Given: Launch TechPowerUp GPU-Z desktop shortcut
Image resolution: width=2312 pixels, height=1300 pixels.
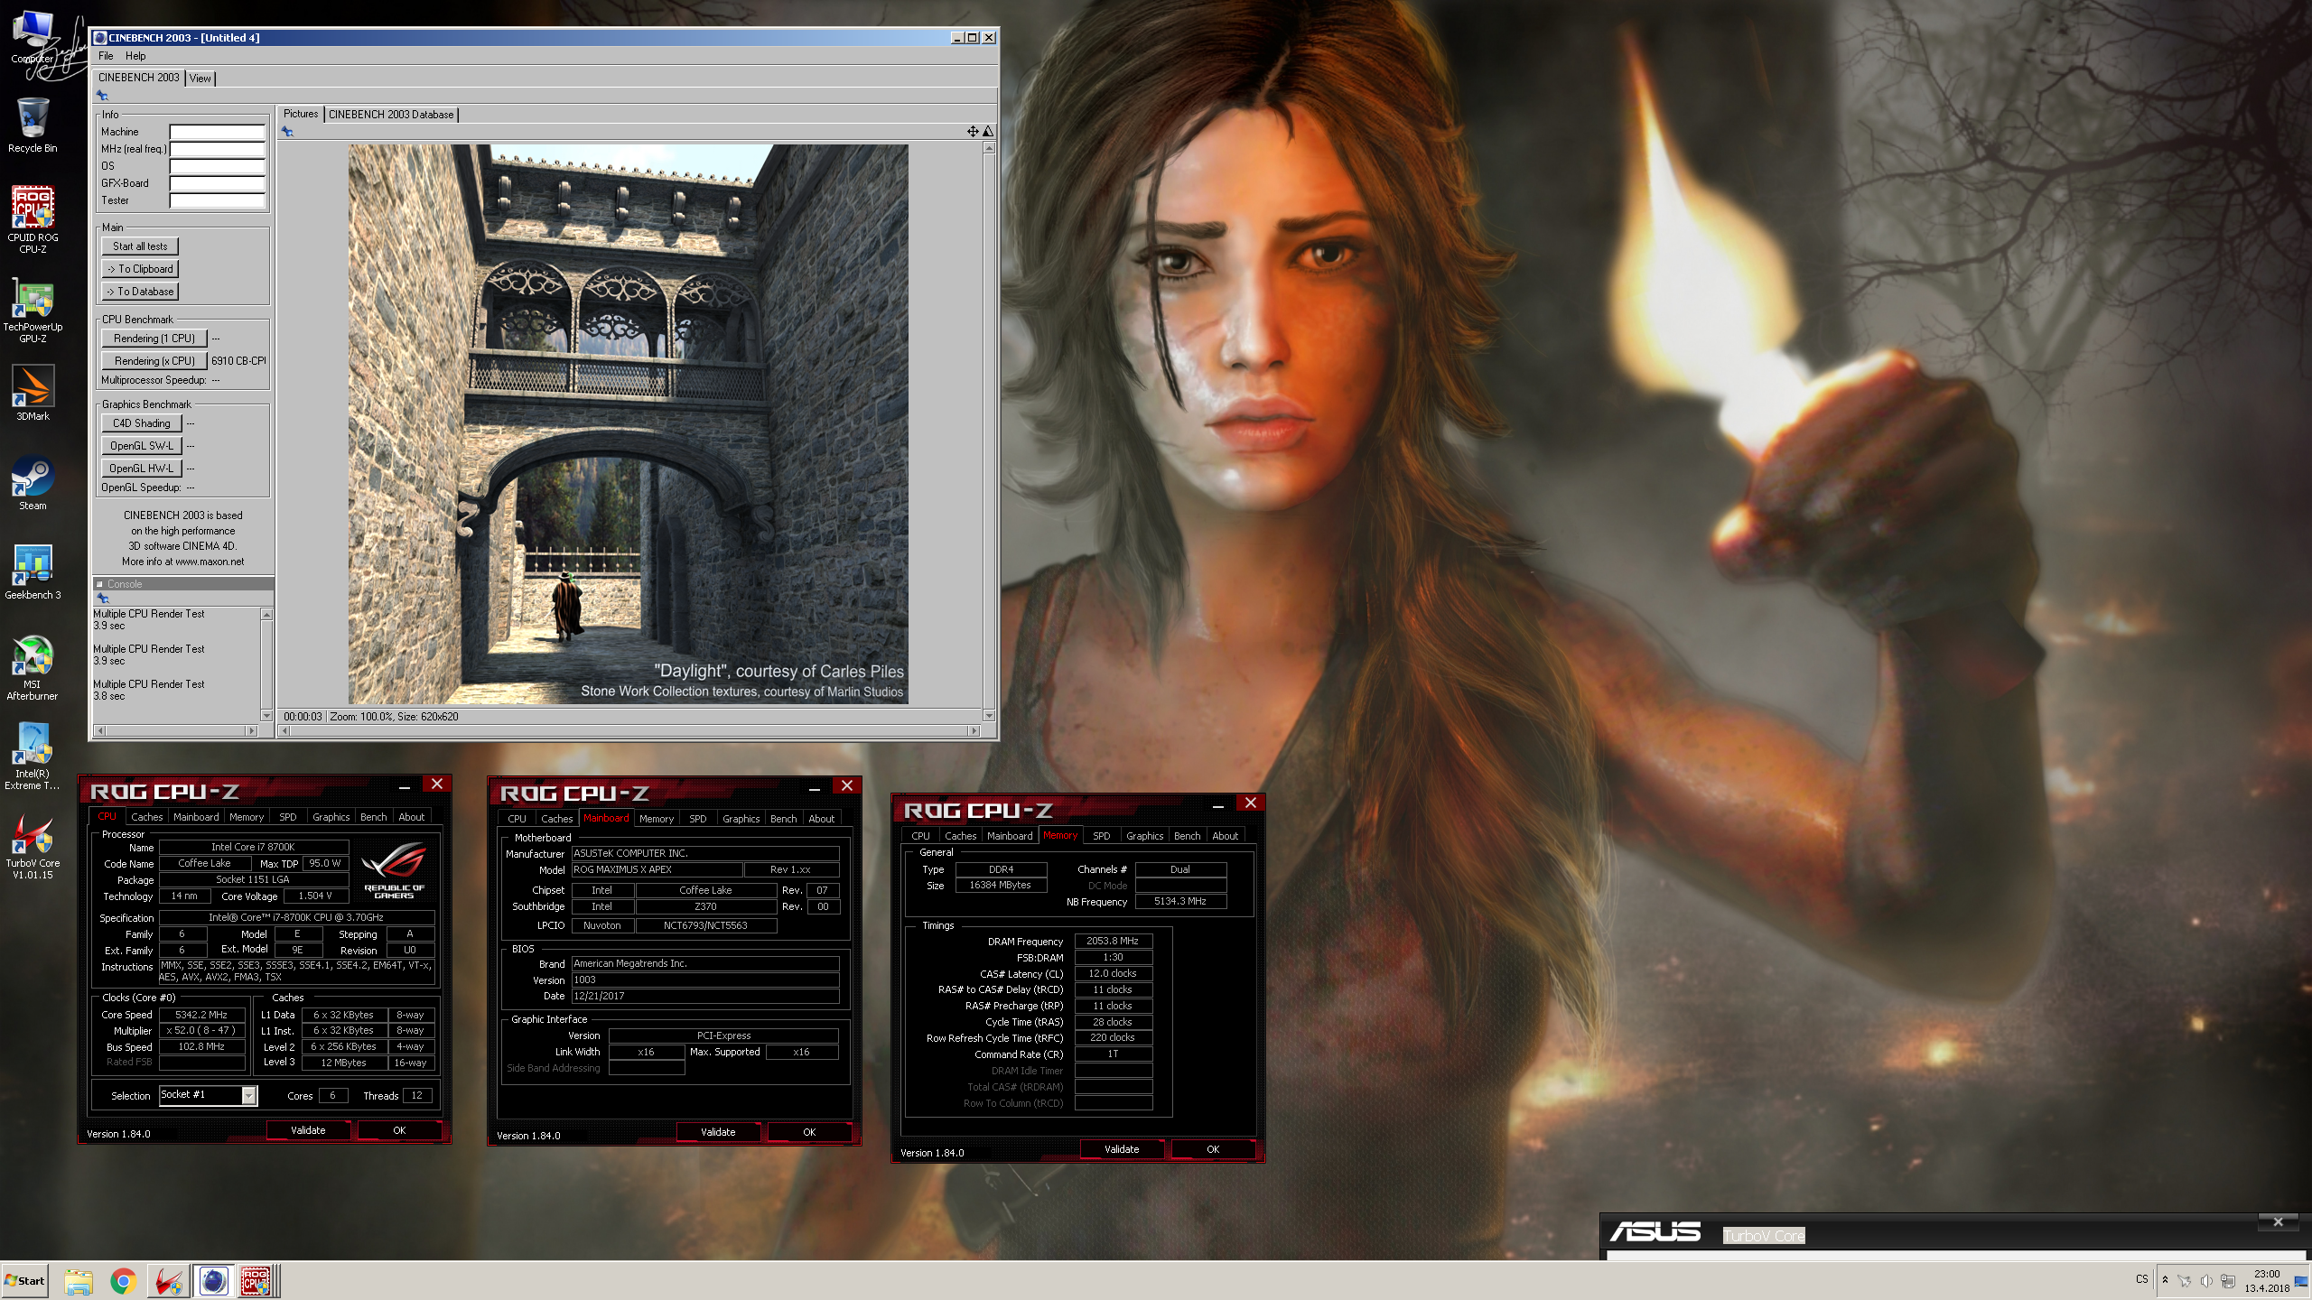Looking at the screenshot, I should pos(33,311).
